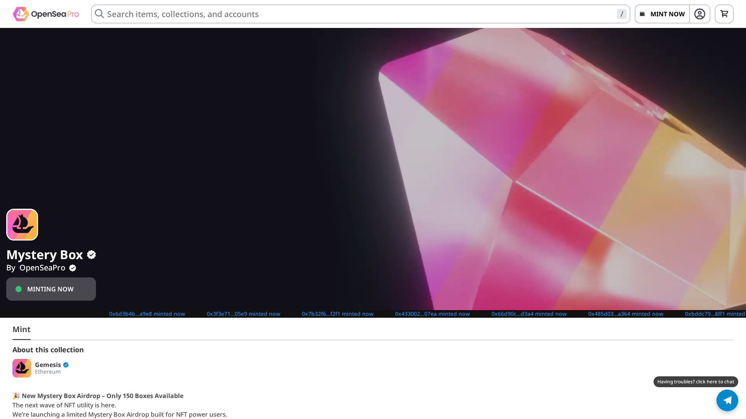The height and width of the screenshot is (419, 746).
Task: Click the blue verified badge beside Gemesis
Action: tap(66, 365)
